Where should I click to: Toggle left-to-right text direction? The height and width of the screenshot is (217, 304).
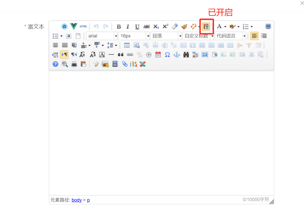(x=64, y=55)
